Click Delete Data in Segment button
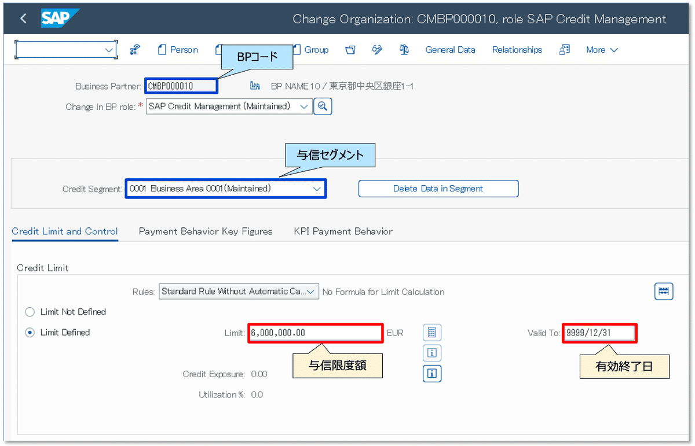This screenshot has height=446, width=695. (x=438, y=189)
